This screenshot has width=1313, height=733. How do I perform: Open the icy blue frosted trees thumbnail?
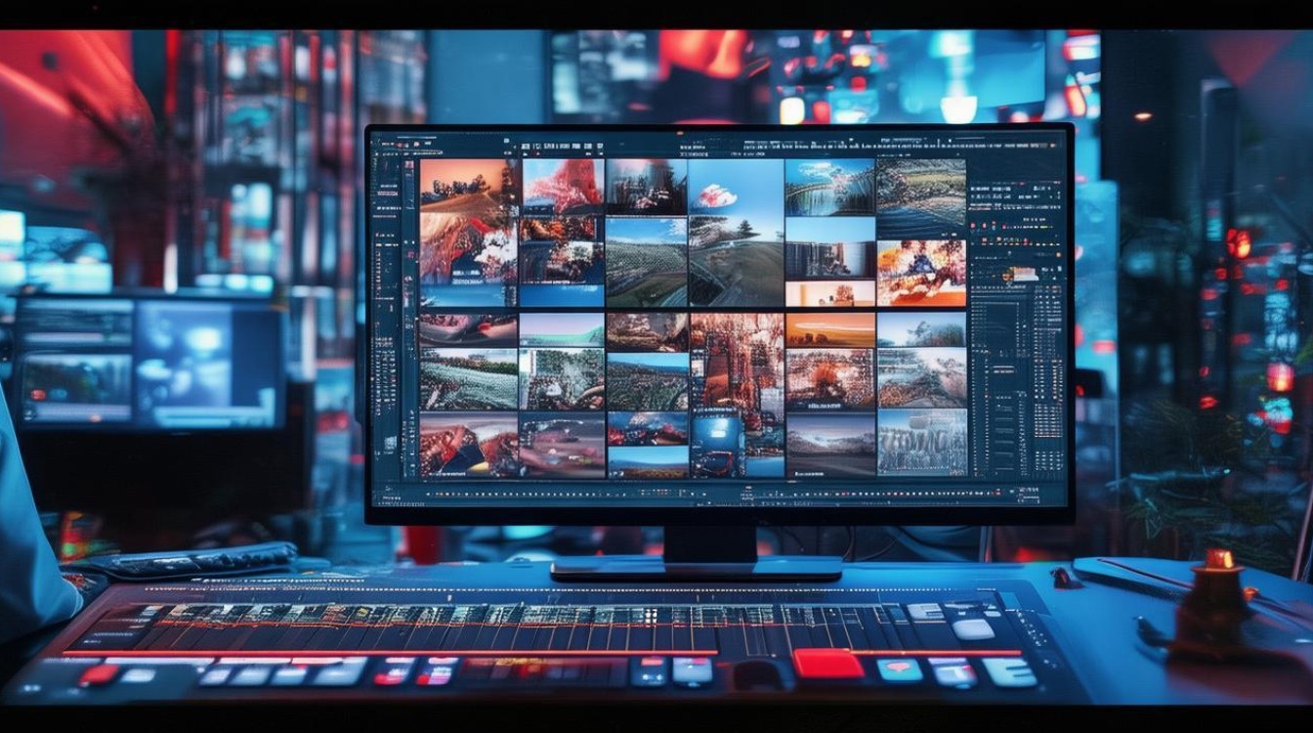pyautogui.click(x=921, y=442)
